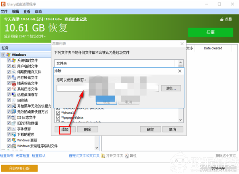Click the 字体缓存 icon

point(14,129)
